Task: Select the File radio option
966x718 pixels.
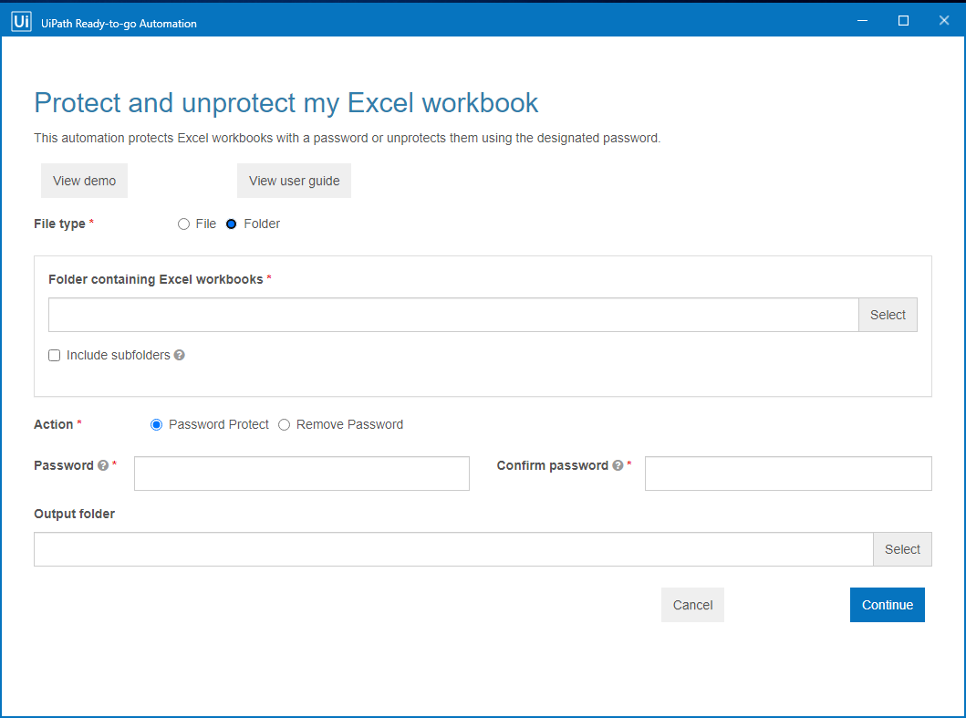Action: coord(183,224)
